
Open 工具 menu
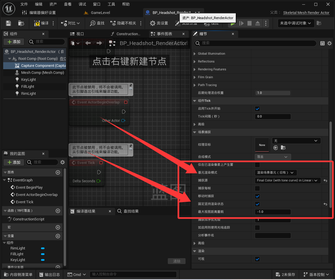111,4
